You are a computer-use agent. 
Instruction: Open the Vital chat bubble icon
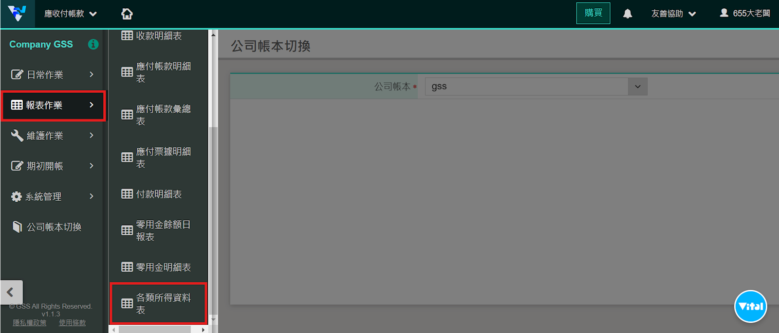tap(750, 306)
